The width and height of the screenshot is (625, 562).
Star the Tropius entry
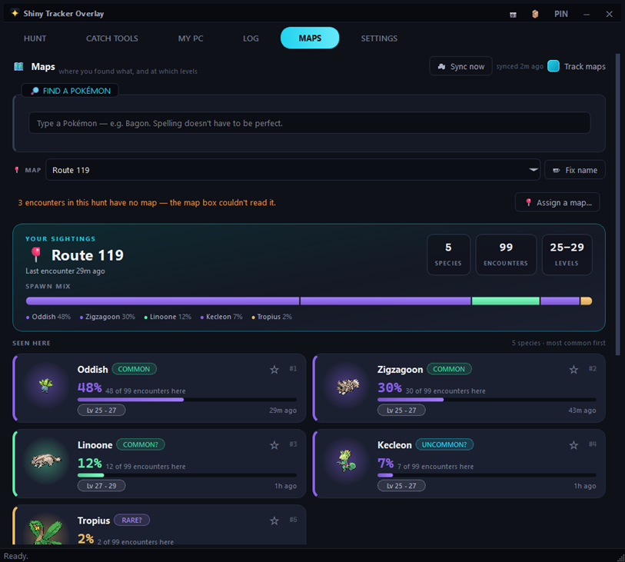point(274,520)
